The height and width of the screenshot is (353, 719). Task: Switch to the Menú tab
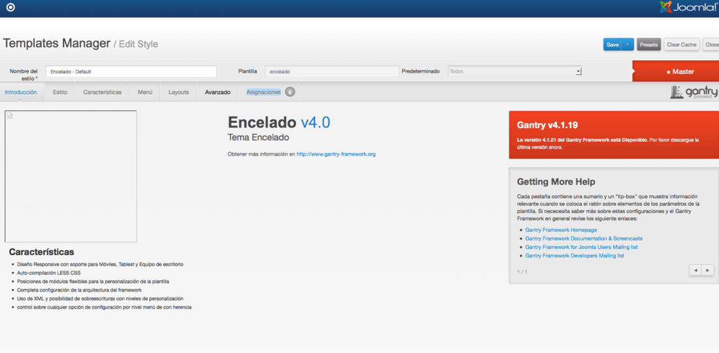pos(145,92)
